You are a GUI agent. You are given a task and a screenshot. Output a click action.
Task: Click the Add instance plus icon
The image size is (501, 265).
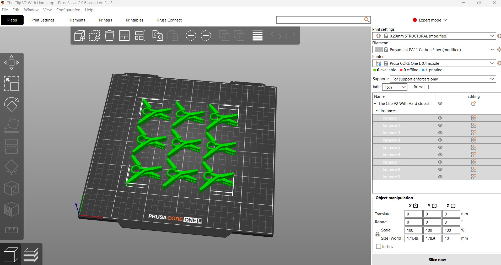(191, 35)
